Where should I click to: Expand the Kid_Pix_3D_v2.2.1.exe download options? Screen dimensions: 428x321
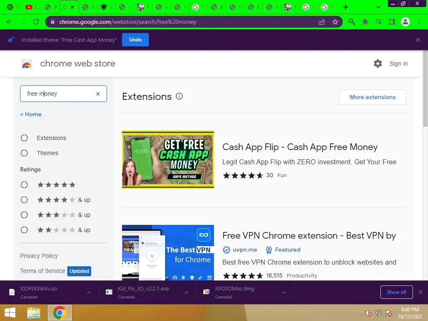click(x=186, y=292)
